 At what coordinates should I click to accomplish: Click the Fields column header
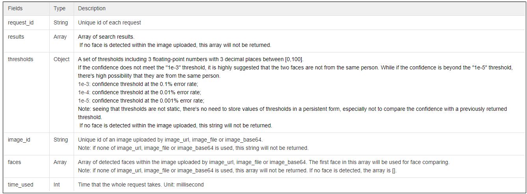(x=15, y=8)
